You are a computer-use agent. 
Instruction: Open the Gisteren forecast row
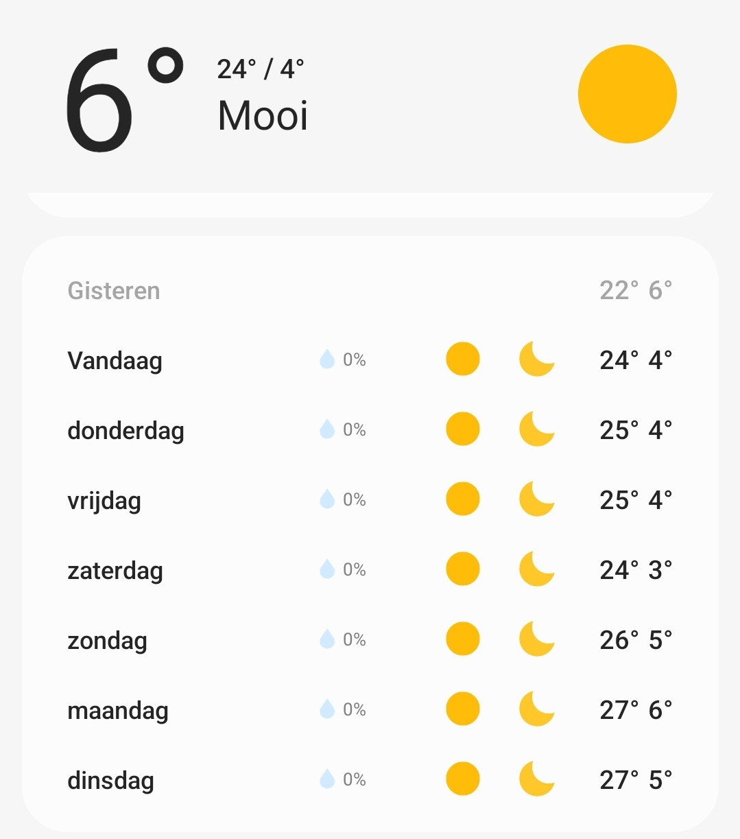point(370,290)
